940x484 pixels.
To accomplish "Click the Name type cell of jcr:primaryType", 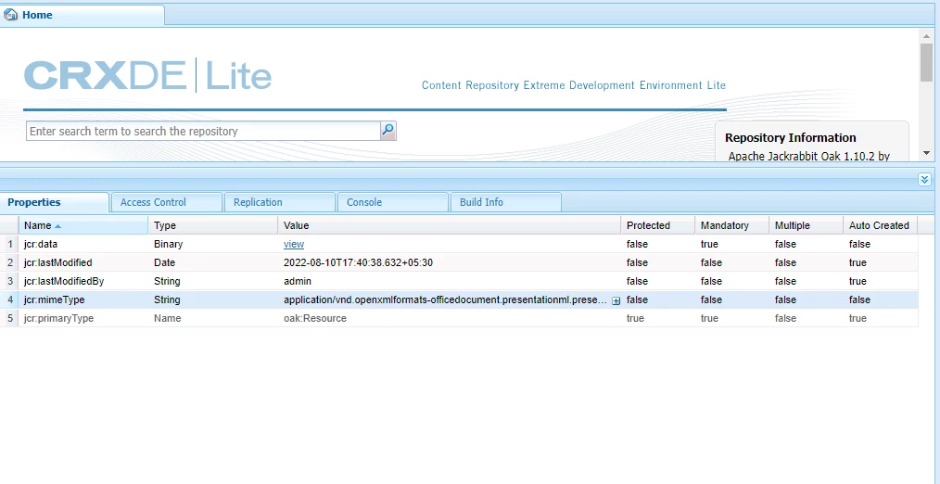I will coord(167,318).
